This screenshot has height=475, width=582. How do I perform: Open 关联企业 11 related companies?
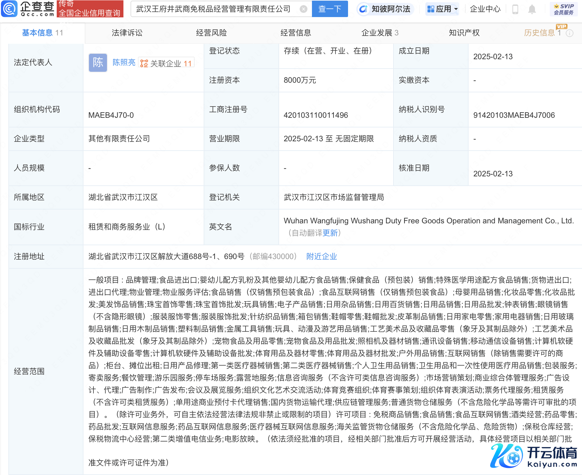click(166, 63)
